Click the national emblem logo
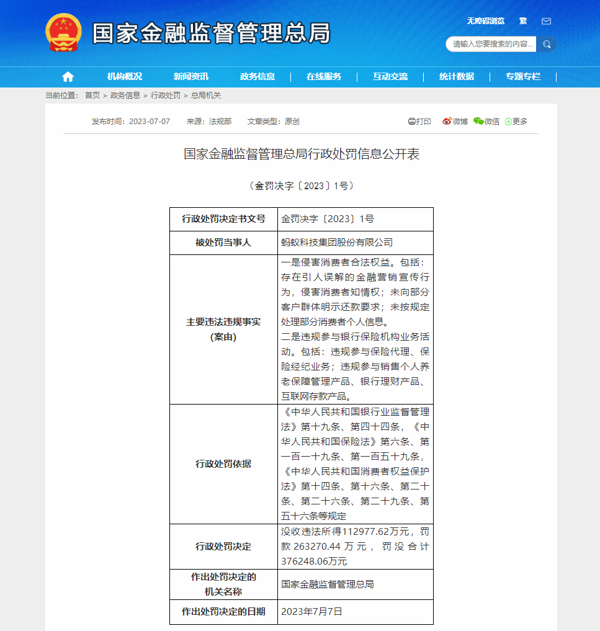600x631 pixels. [x=63, y=33]
